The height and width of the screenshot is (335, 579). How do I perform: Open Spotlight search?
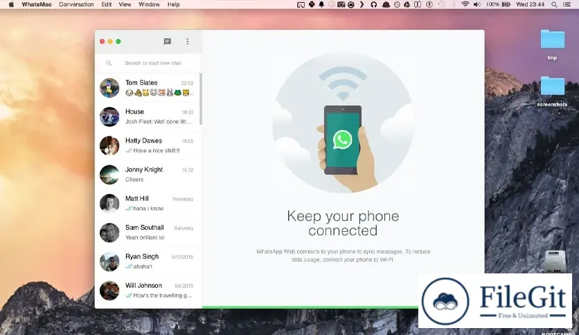click(554, 4)
